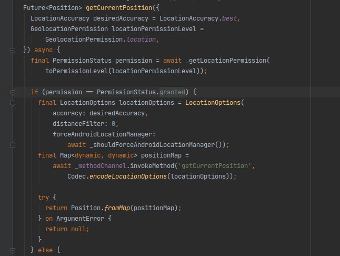Click '_methodChannel' field reference
This screenshot has height=256, width=340.
101,166
